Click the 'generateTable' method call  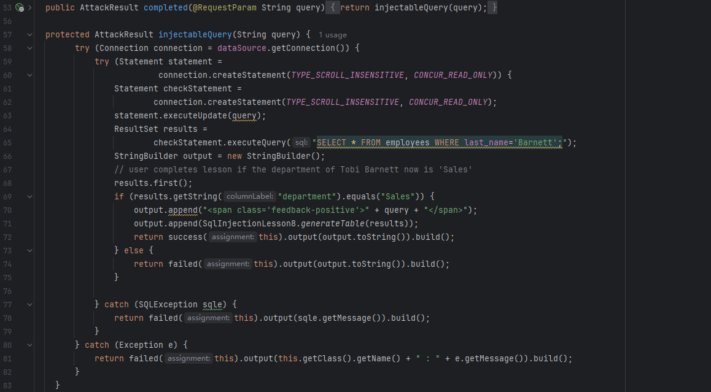coord(332,223)
